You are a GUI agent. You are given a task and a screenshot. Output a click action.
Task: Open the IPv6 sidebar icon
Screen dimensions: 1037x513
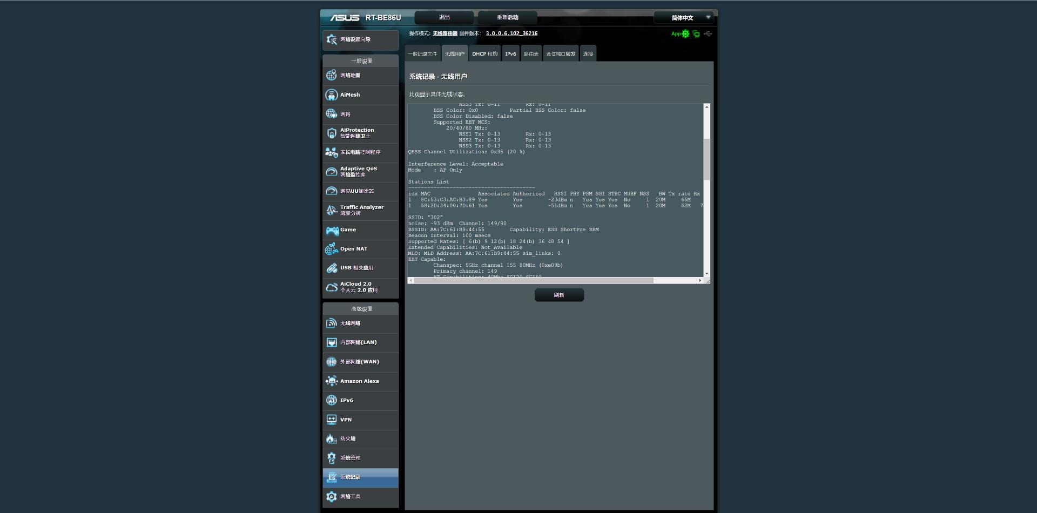click(x=332, y=400)
